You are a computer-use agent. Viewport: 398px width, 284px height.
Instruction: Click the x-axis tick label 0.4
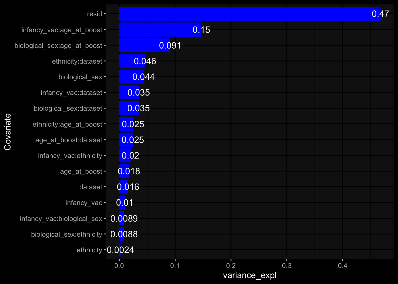click(343, 266)
